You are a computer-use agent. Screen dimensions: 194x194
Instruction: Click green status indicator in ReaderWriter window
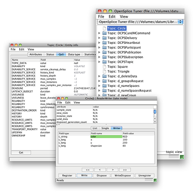pos(155,180)
